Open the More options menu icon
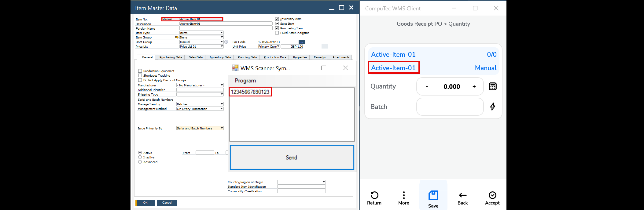 (x=404, y=195)
